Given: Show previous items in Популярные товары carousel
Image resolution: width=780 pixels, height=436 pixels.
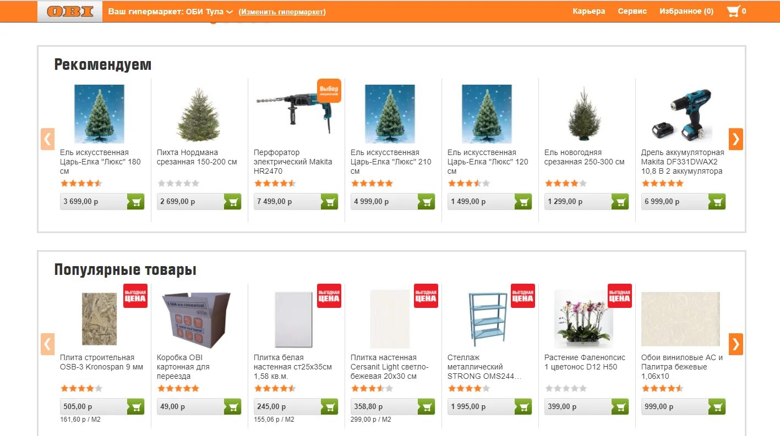Looking at the screenshot, I should tap(48, 344).
